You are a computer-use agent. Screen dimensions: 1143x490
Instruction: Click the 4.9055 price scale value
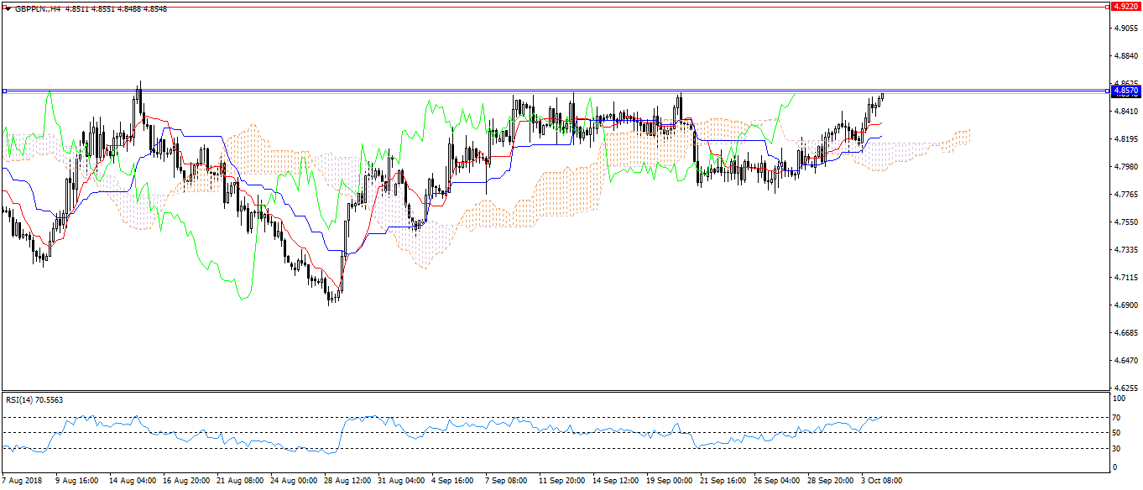pyautogui.click(x=1125, y=29)
